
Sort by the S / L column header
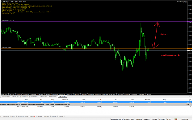click(x=100, y=100)
